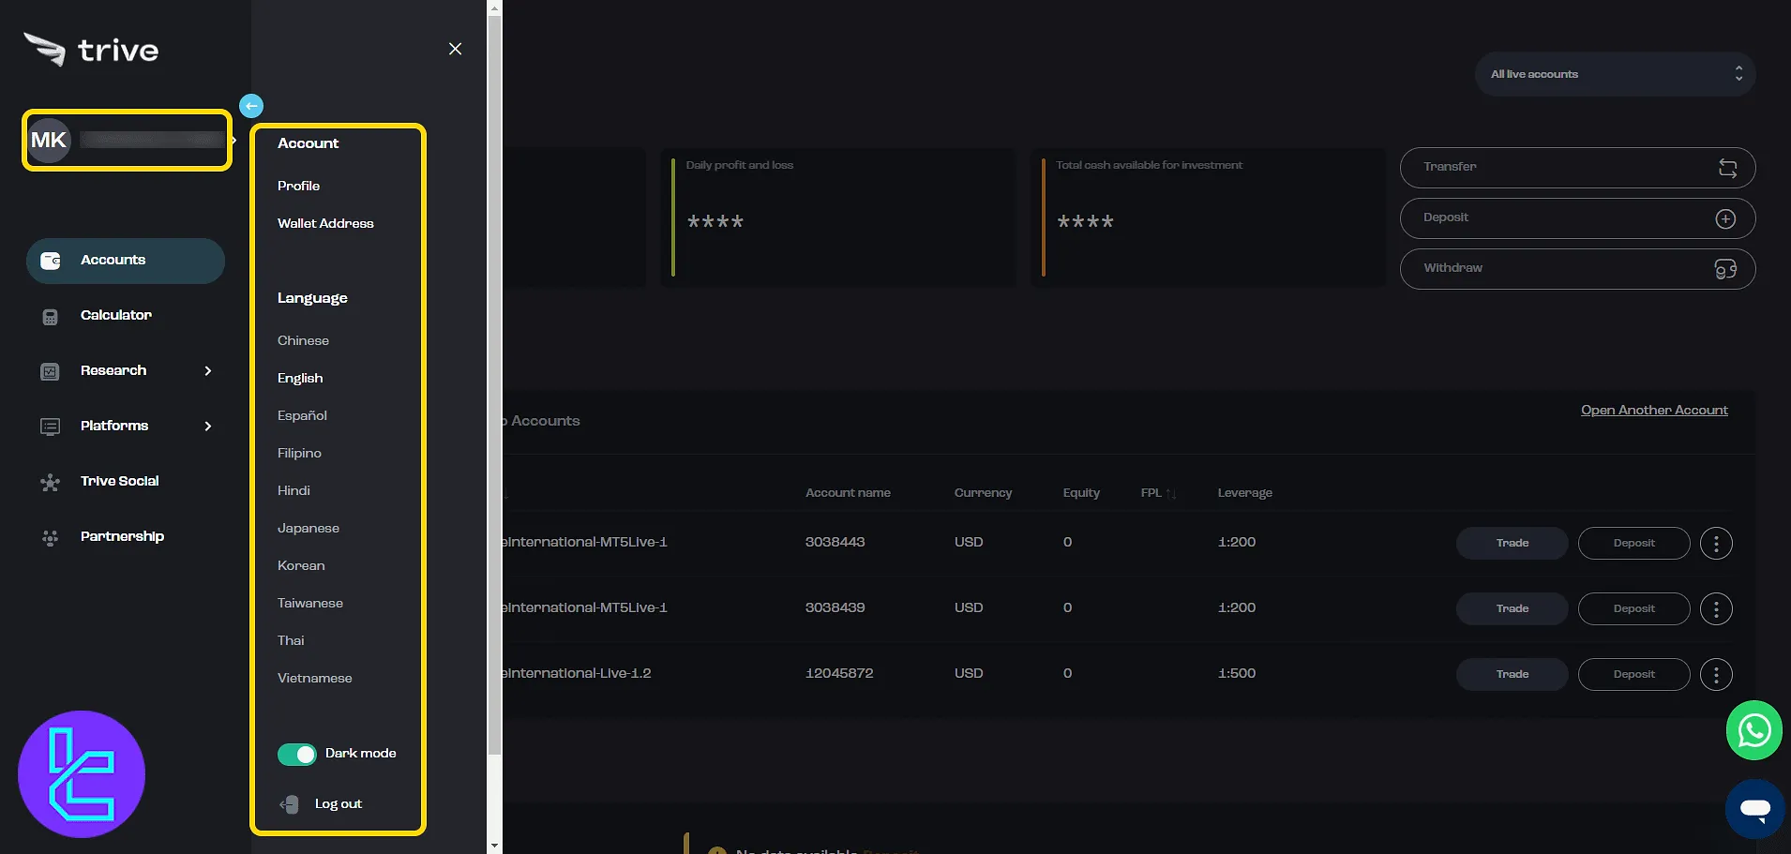Switch language to Vietnamese
The height and width of the screenshot is (854, 1791).
315,678
